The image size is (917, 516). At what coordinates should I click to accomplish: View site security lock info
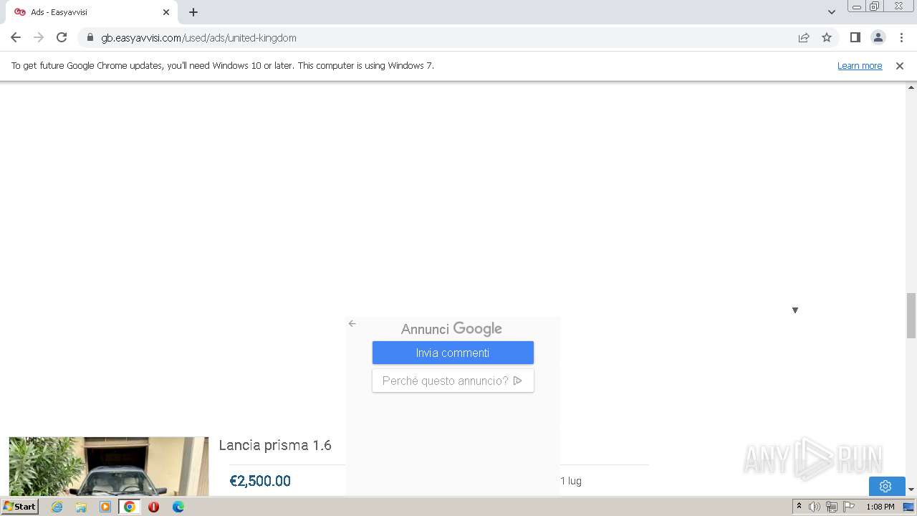[90, 37]
